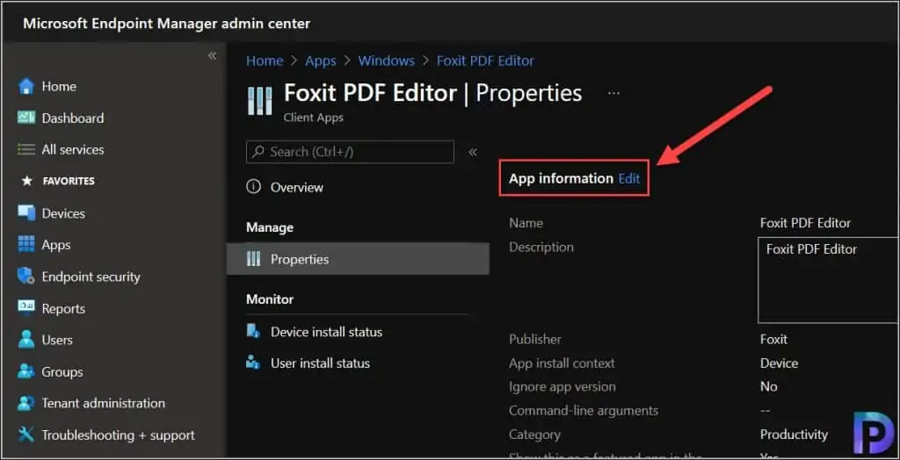Open Users in the sidebar
The width and height of the screenshot is (900, 460).
[x=57, y=340]
